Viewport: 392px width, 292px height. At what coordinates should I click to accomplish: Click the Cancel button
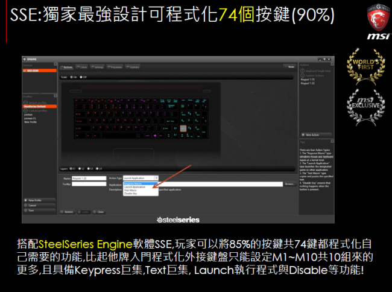pos(39,205)
